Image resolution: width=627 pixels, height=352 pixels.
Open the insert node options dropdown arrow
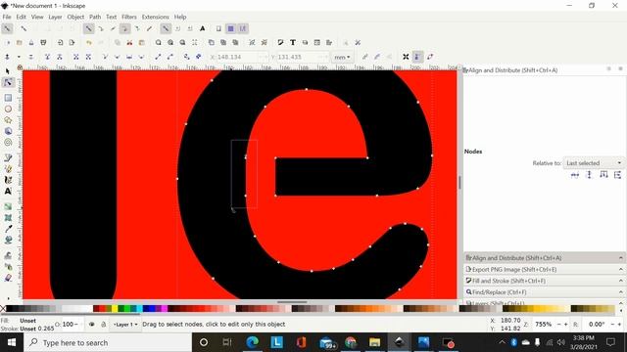click(19, 57)
